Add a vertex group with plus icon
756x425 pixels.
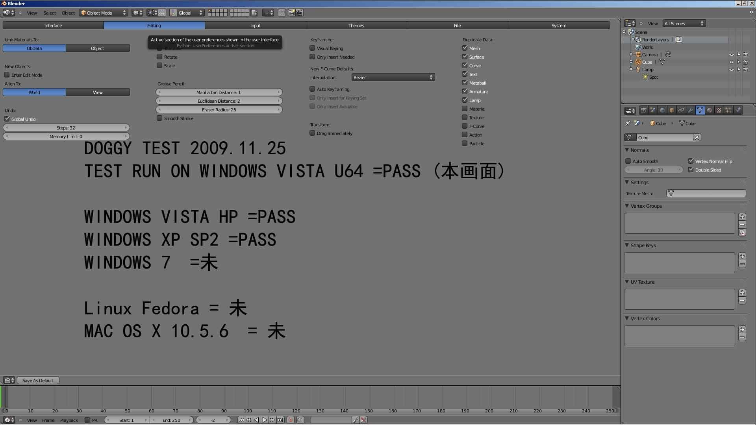742,217
